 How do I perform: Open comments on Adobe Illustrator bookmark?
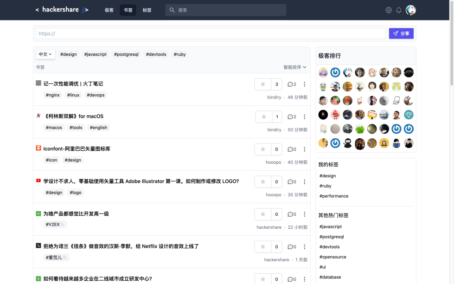[x=292, y=182]
